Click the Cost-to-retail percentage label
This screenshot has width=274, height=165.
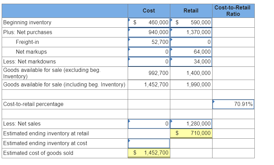point(33,104)
